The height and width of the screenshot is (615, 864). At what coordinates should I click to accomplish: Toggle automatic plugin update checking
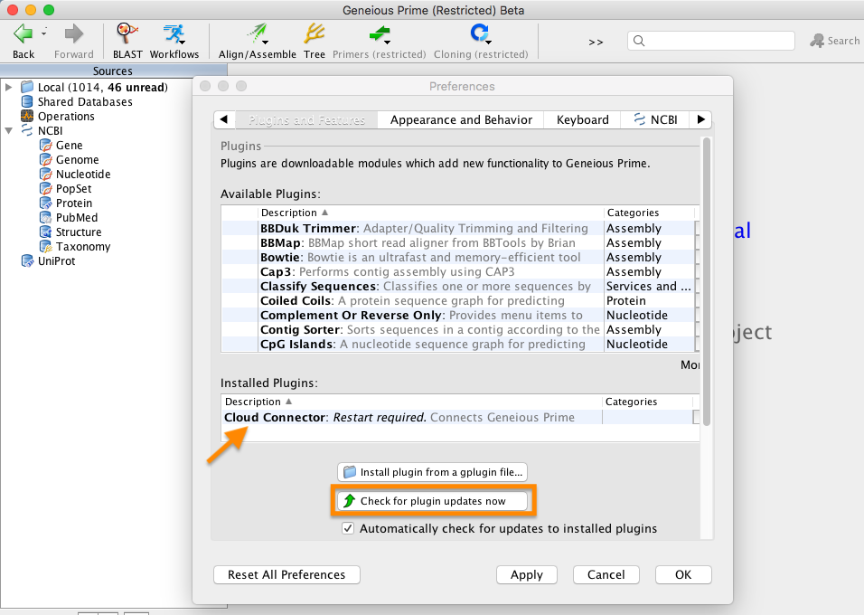pos(348,528)
